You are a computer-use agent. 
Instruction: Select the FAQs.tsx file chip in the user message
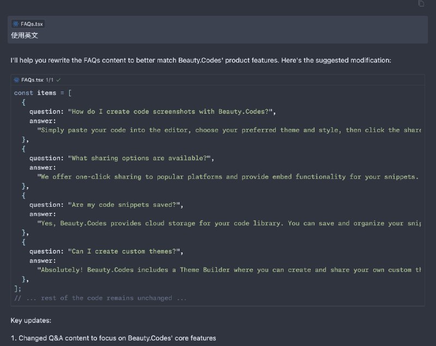(28, 23)
